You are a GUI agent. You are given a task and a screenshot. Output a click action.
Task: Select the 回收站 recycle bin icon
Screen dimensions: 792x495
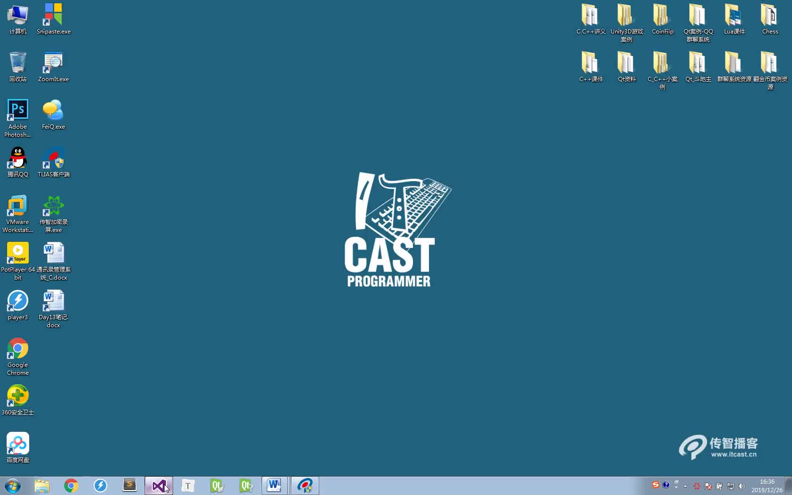tap(18, 67)
